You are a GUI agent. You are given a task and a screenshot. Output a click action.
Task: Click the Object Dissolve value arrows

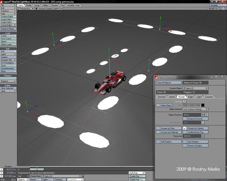coord(203,115)
